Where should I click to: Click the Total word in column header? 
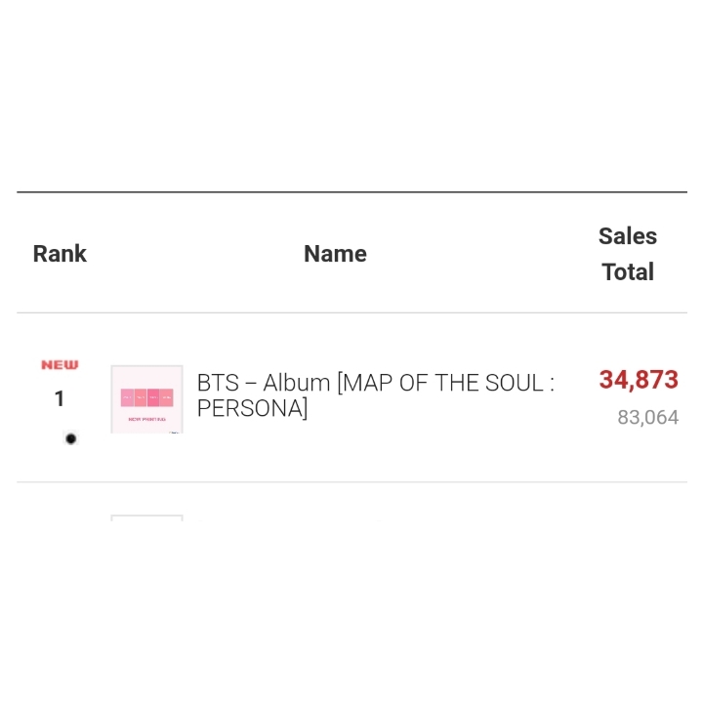(x=628, y=271)
